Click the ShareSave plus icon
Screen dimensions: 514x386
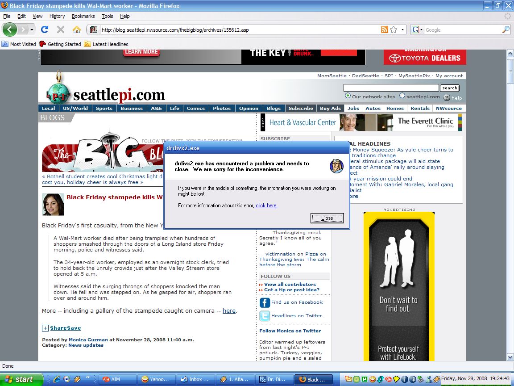click(45, 328)
